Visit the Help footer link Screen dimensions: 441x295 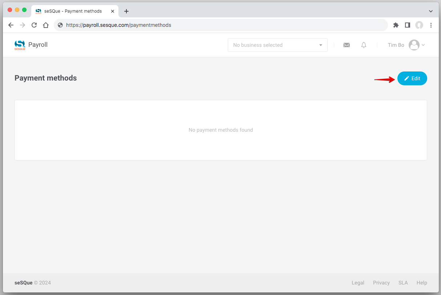coord(422,283)
